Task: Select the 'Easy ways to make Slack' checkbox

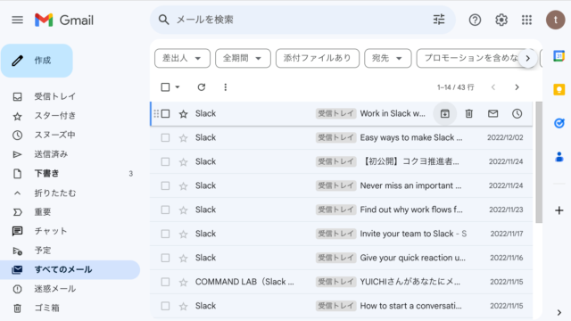Action: tap(165, 137)
